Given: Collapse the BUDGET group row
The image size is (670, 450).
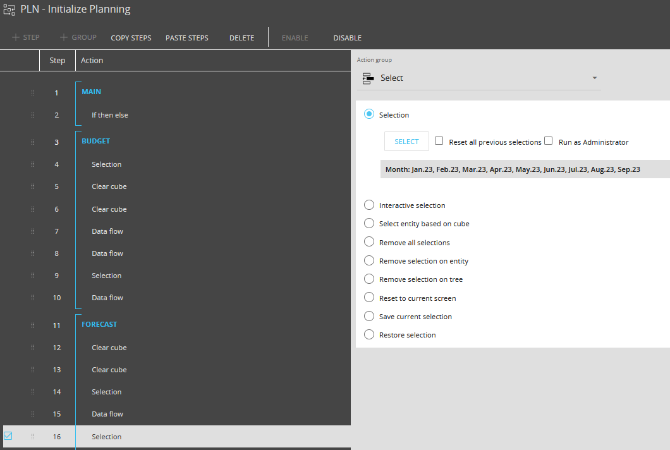Looking at the screenshot, I should (x=95, y=141).
